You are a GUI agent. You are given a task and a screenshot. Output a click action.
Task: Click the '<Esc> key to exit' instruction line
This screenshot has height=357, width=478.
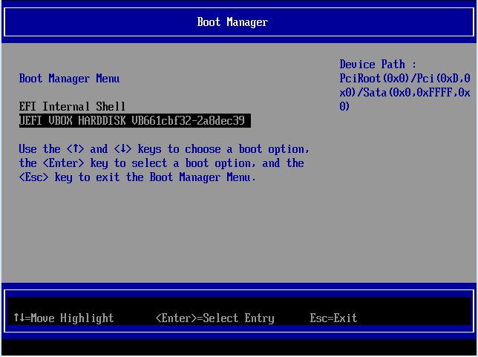pyautogui.click(x=137, y=177)
